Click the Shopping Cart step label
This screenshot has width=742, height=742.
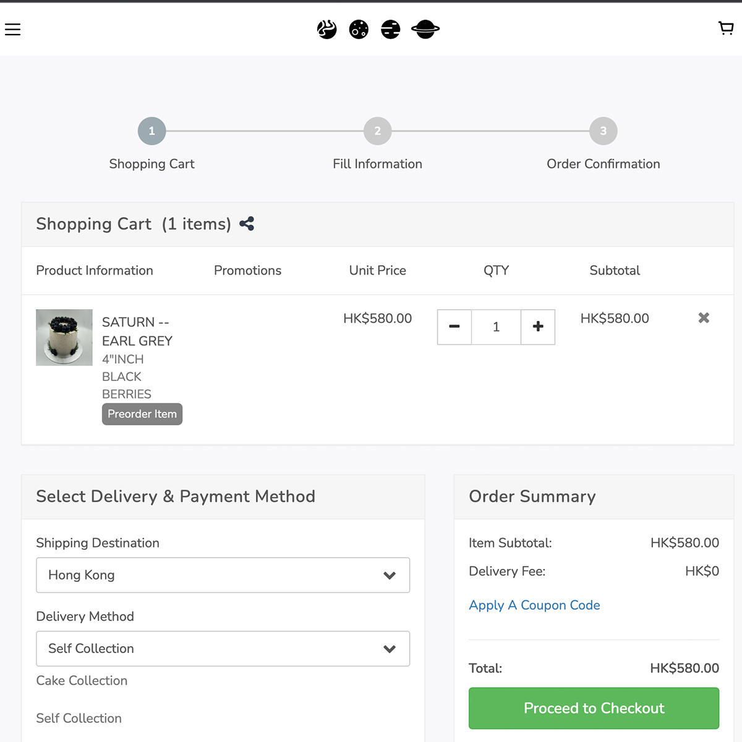click(151, 164)
